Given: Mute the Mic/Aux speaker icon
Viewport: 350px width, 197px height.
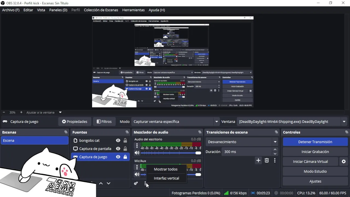Looking at the screenshot, I should coord(137,174).
